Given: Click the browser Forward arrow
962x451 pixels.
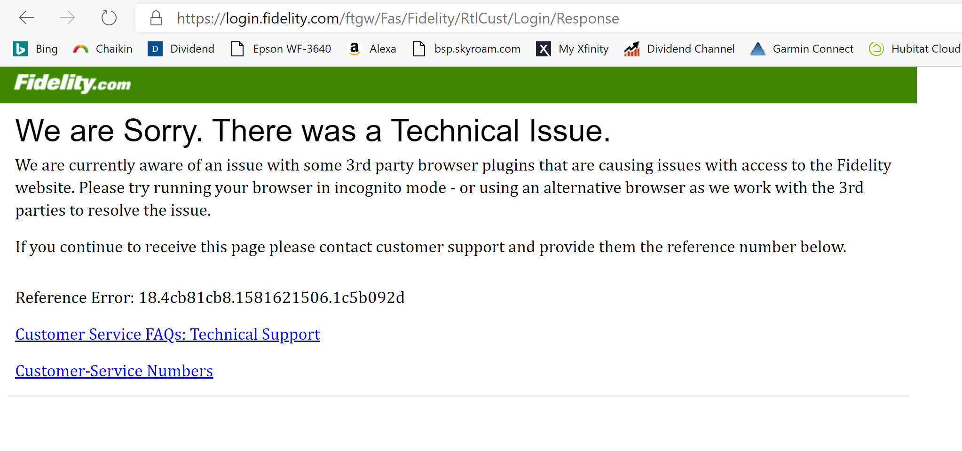Looking at the screenshot, I should point(68,18).
